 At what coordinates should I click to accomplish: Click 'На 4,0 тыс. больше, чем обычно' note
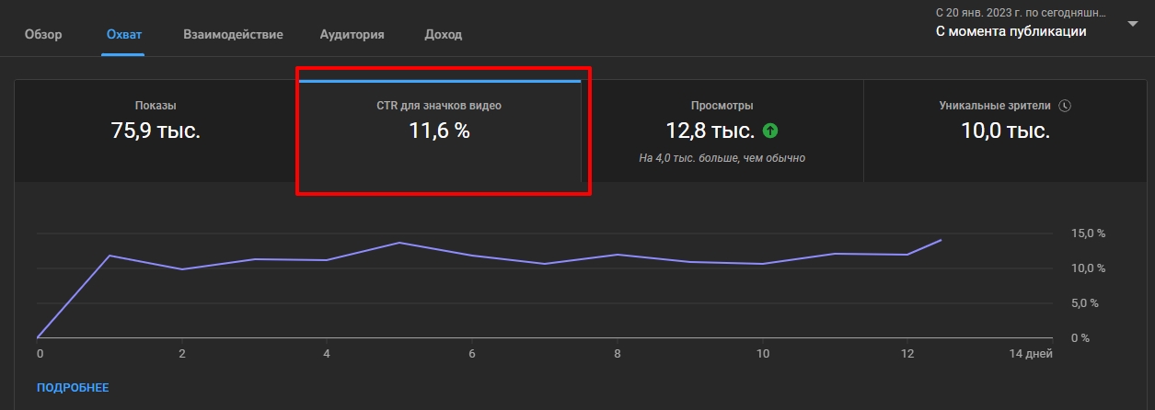[722, 158]
